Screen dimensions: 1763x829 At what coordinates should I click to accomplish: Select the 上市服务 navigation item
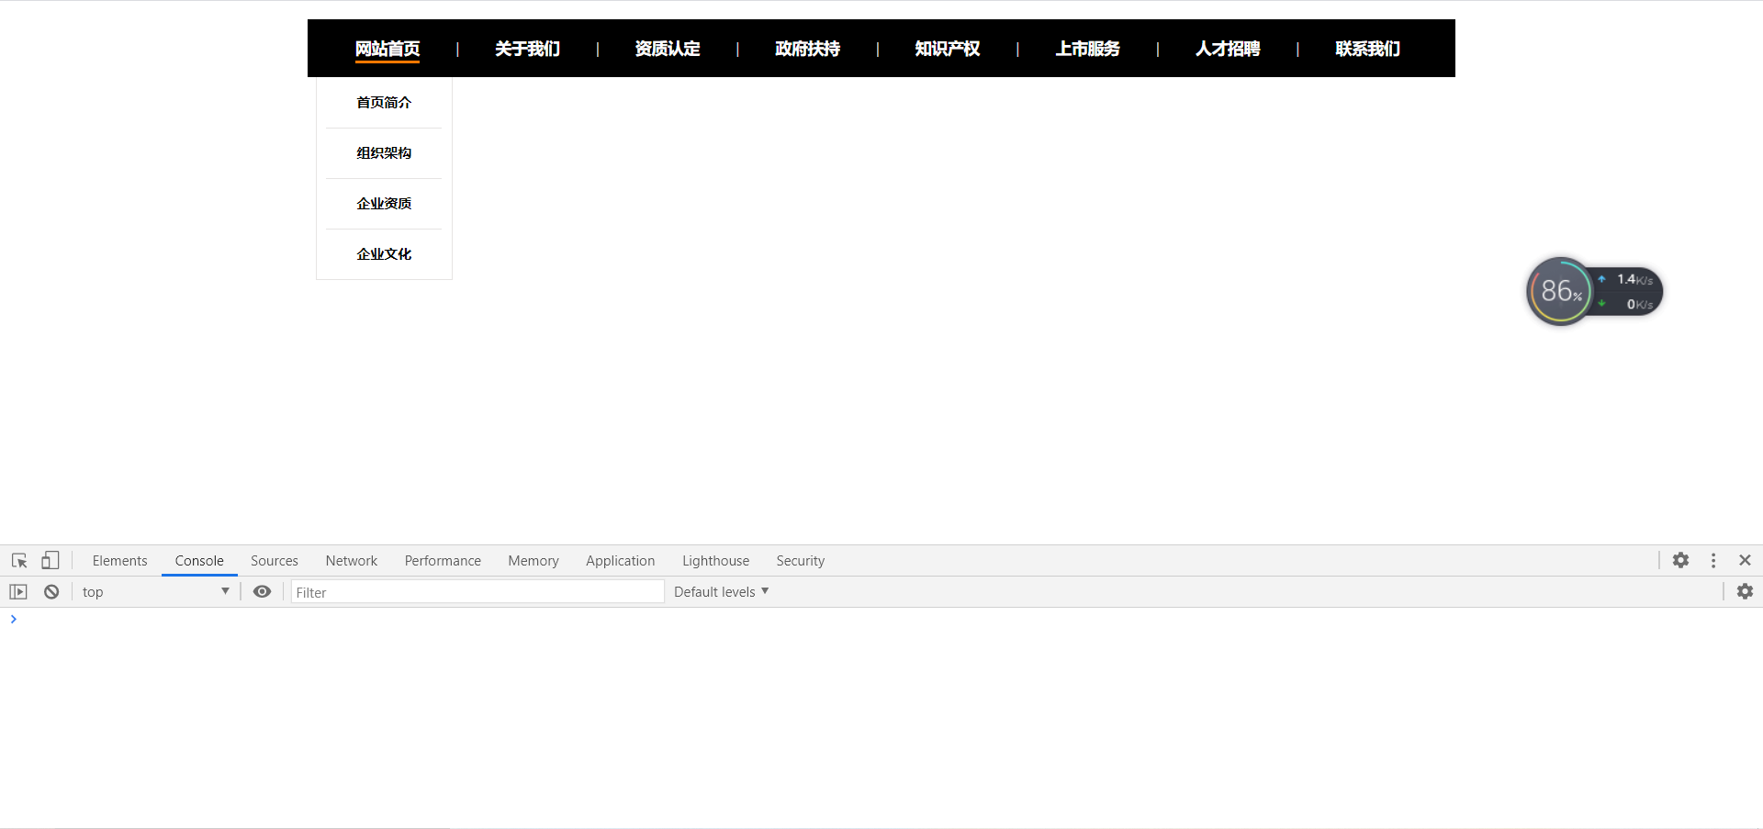coord(1088,49)
